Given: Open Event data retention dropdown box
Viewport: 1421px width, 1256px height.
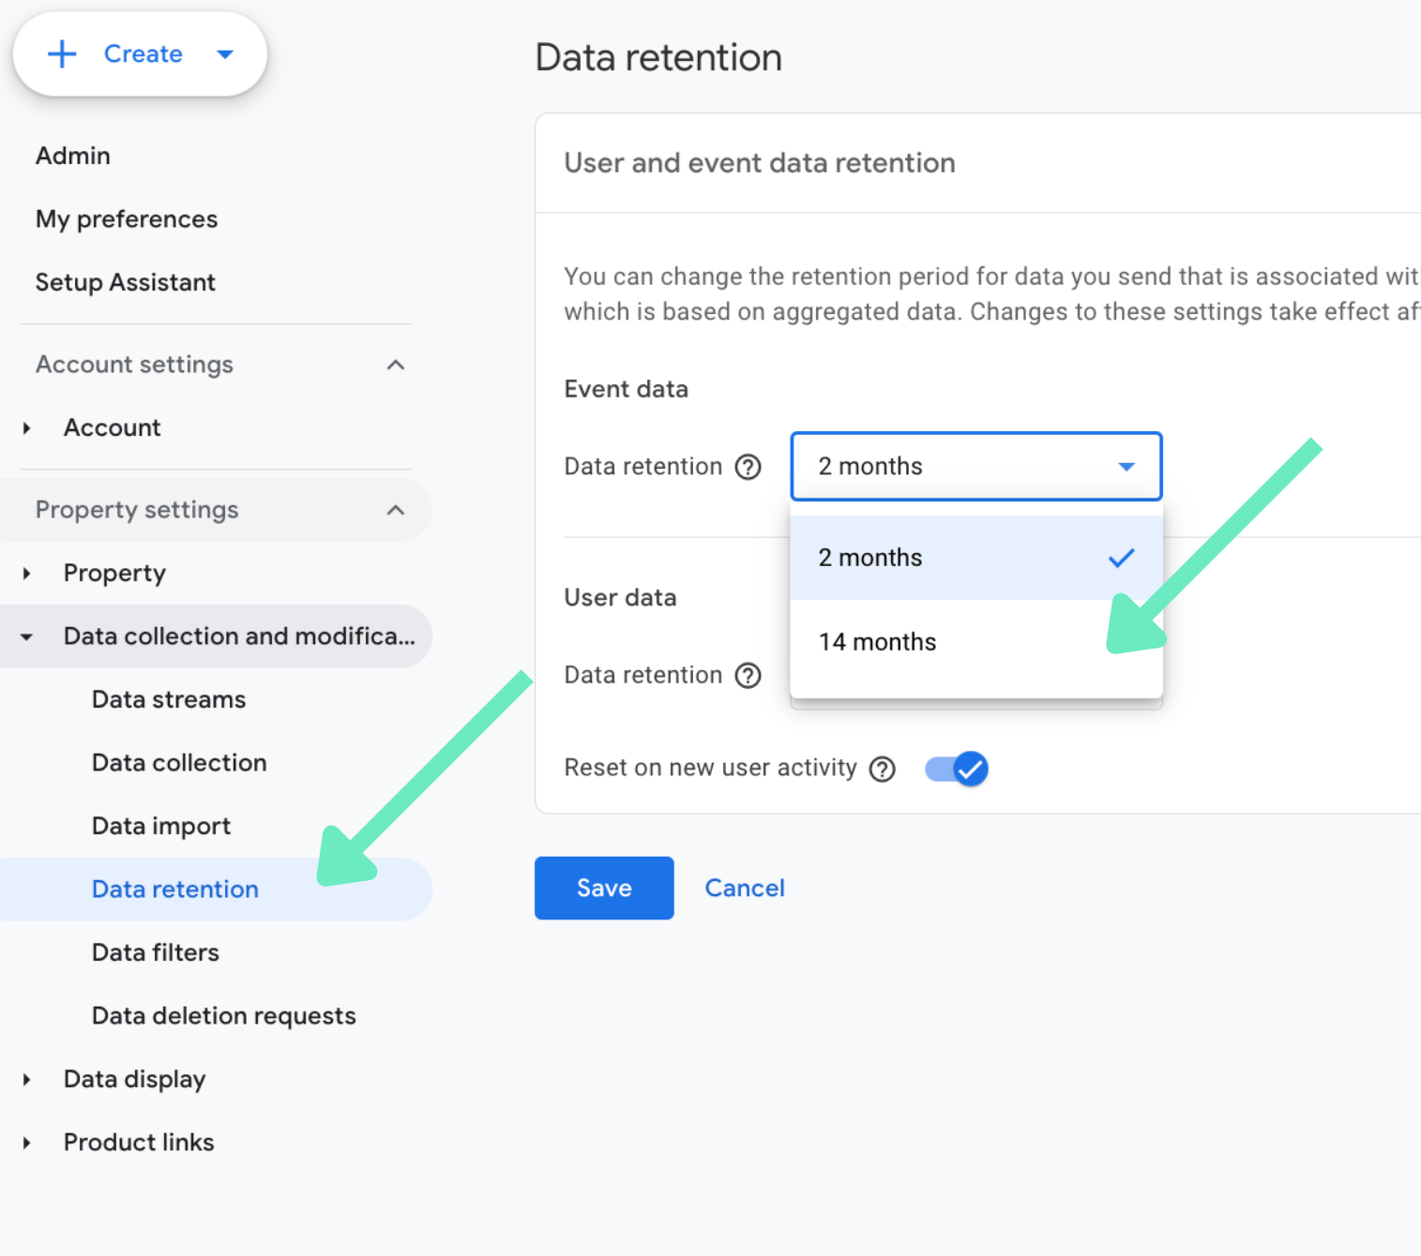Looking at the screenshot, I should pyautogui.click(x=976, y=467).
